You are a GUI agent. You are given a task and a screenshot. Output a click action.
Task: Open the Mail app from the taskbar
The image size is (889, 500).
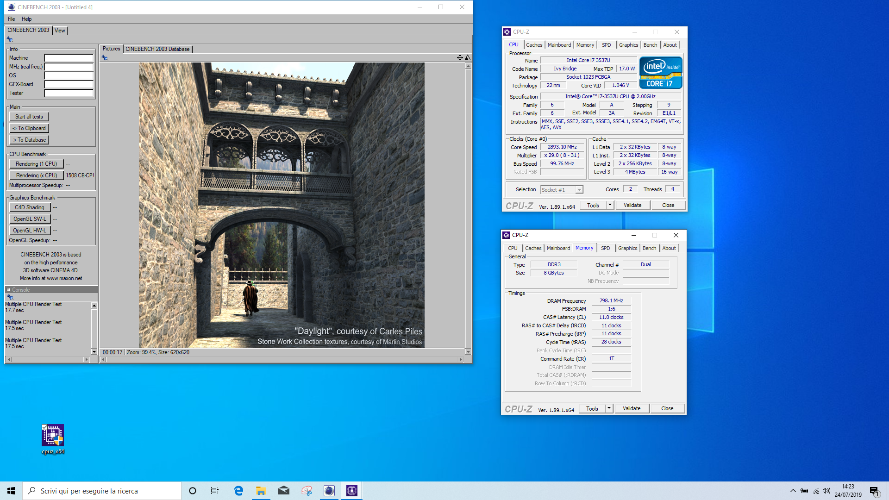click(284, 491)
